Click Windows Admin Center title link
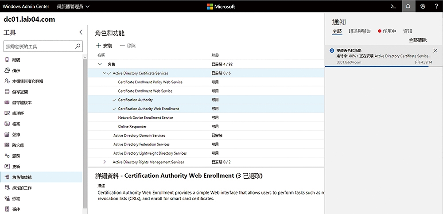The width and height of the screenshot is (443, 214). [26, 6]
